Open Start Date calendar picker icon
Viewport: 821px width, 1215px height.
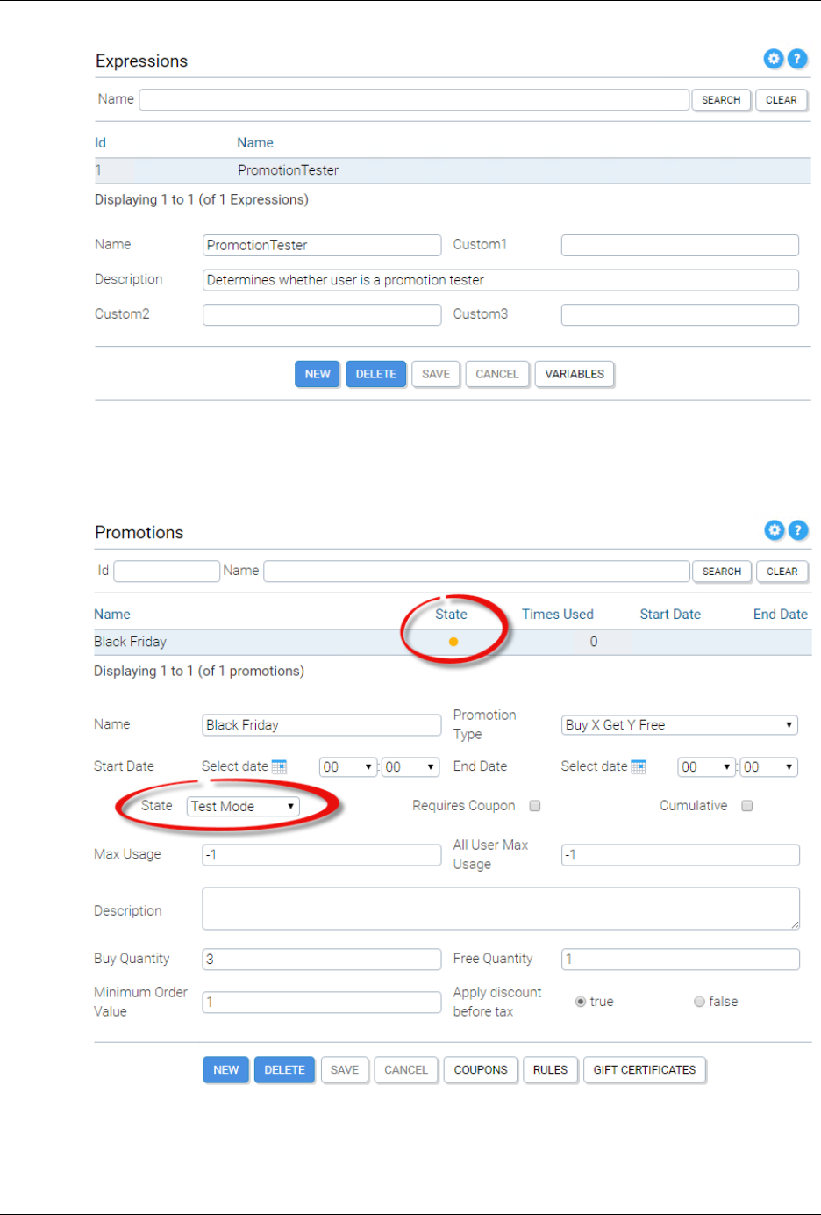pyautogui.click(x=279, y=766)
